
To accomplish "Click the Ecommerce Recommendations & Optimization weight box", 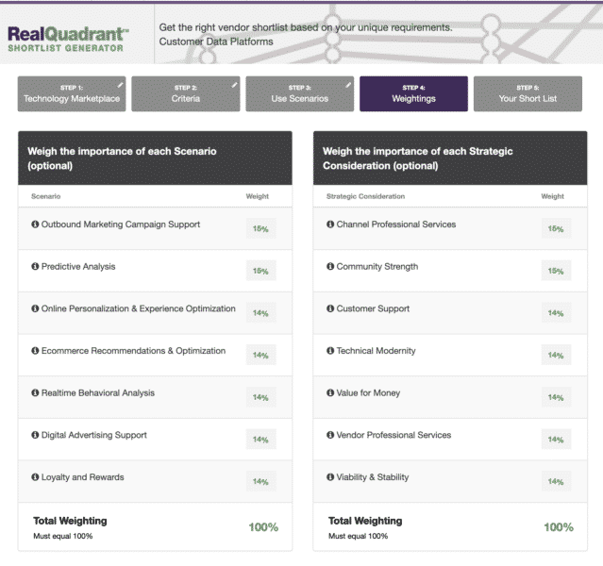I will (260, 356).
